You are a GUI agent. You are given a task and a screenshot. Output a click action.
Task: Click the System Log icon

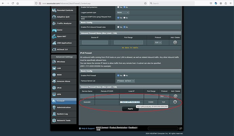click(x=54, y=114)
